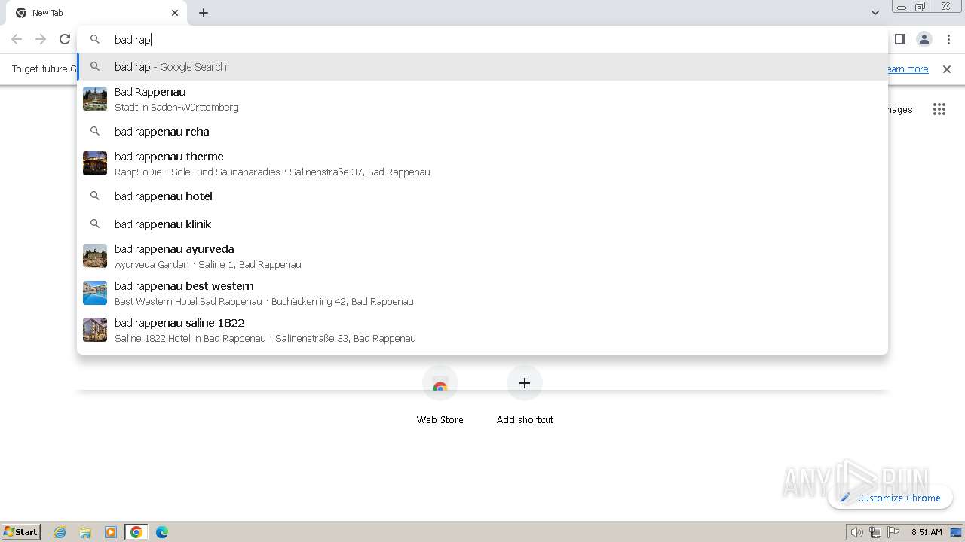Open the 'Learn more' link

[907, 69]
